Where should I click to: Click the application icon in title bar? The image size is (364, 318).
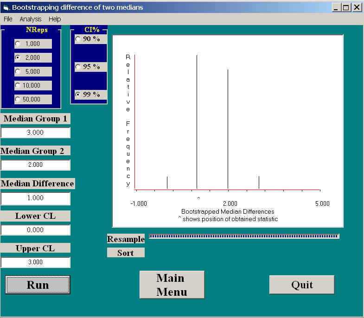click(6, 7)
